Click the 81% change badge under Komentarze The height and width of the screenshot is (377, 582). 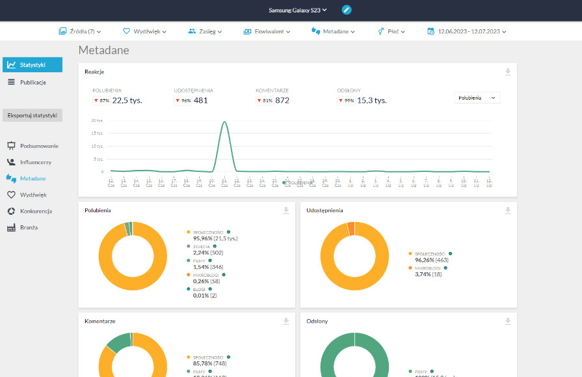tap(265, 100)
